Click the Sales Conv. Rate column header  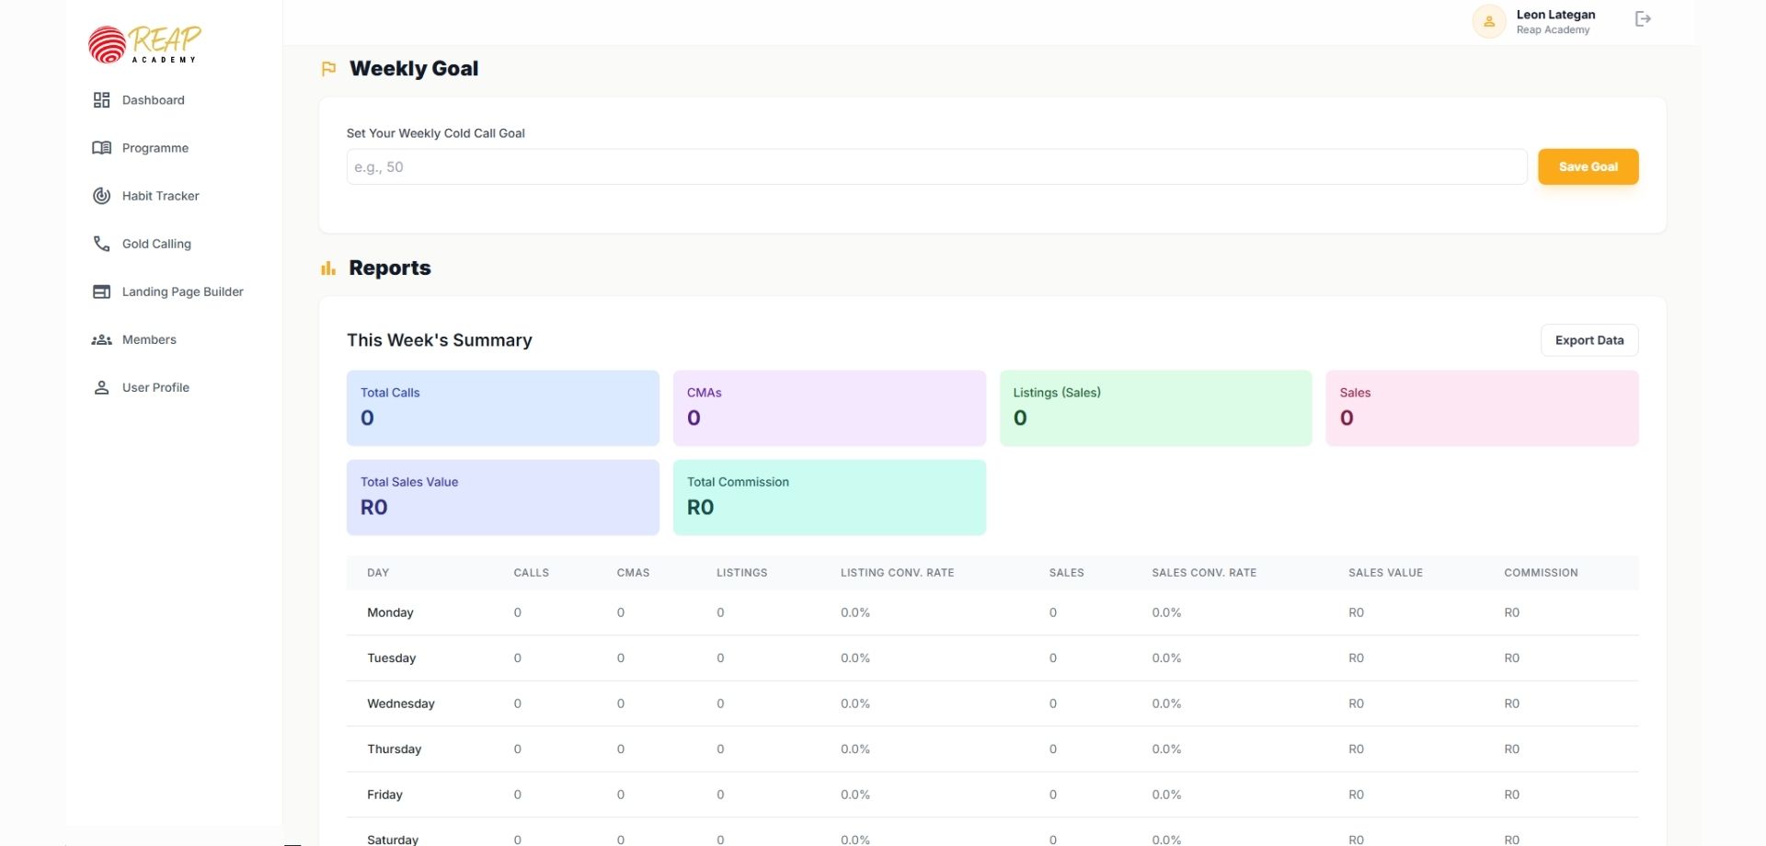[x=1203, y=573]
